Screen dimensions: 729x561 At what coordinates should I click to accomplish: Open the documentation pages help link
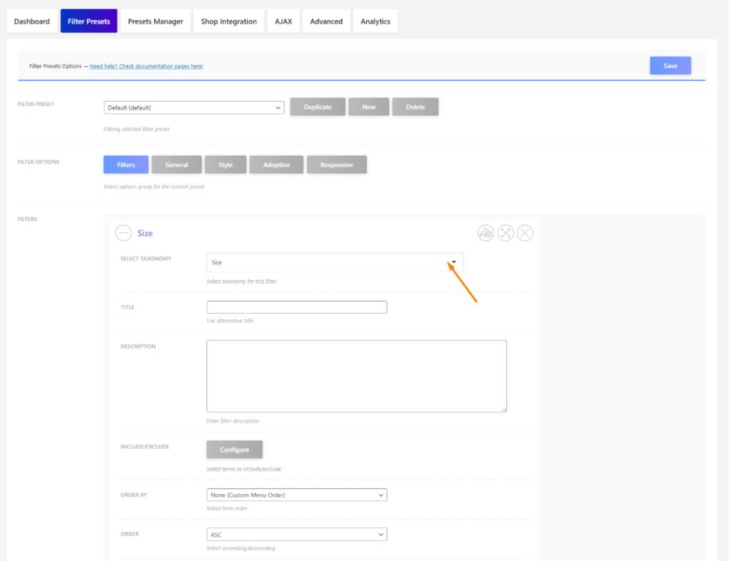pos(146,66)
